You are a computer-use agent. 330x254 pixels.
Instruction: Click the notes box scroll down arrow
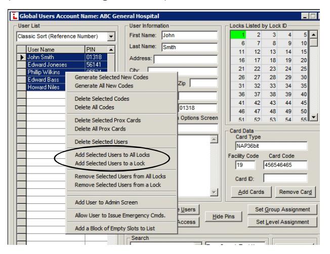pyautogui.click(x=214, y=192)
